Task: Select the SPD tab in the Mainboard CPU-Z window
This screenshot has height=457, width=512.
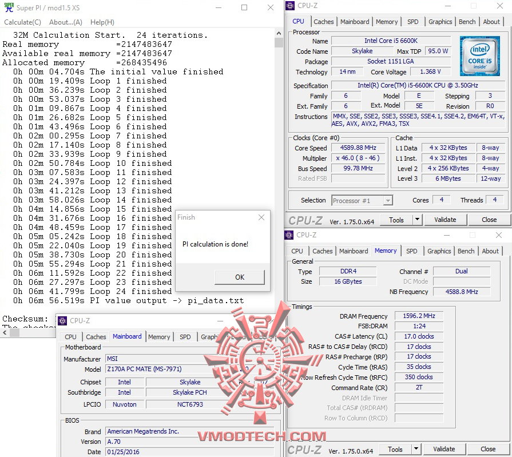Action: pyautogui.click(x=185, y=337)
